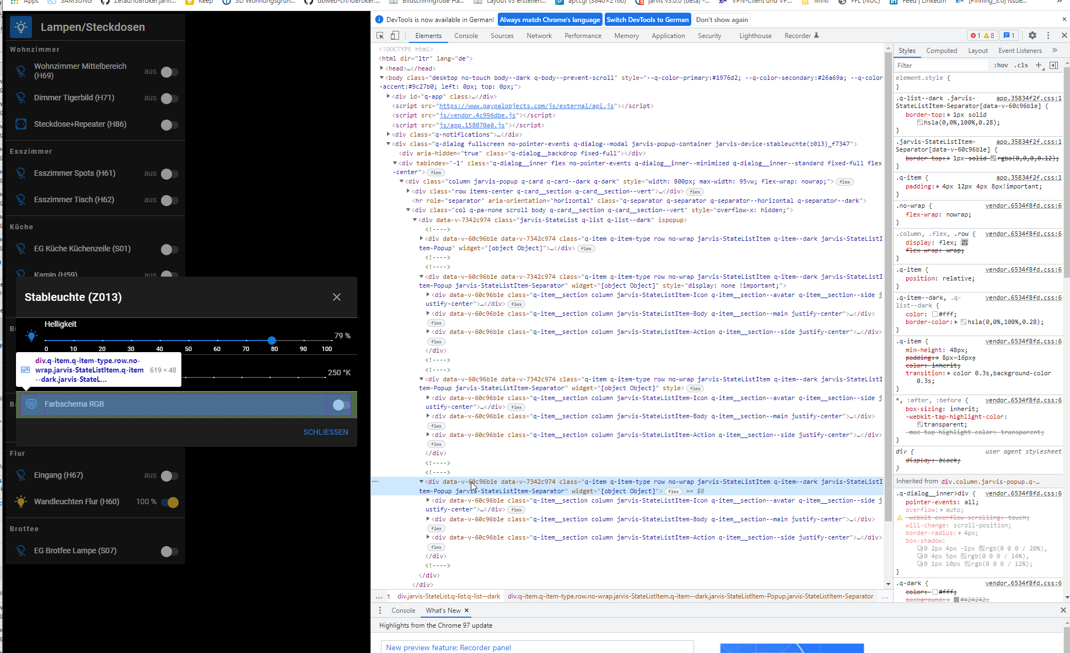
Task: Open DevTools settings gear
Action: click(x=1033, y=35)
